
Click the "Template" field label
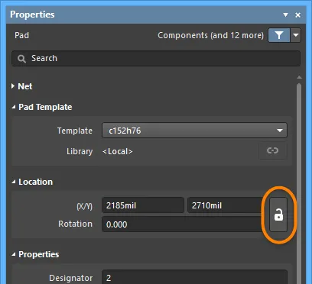pos(75,131)
